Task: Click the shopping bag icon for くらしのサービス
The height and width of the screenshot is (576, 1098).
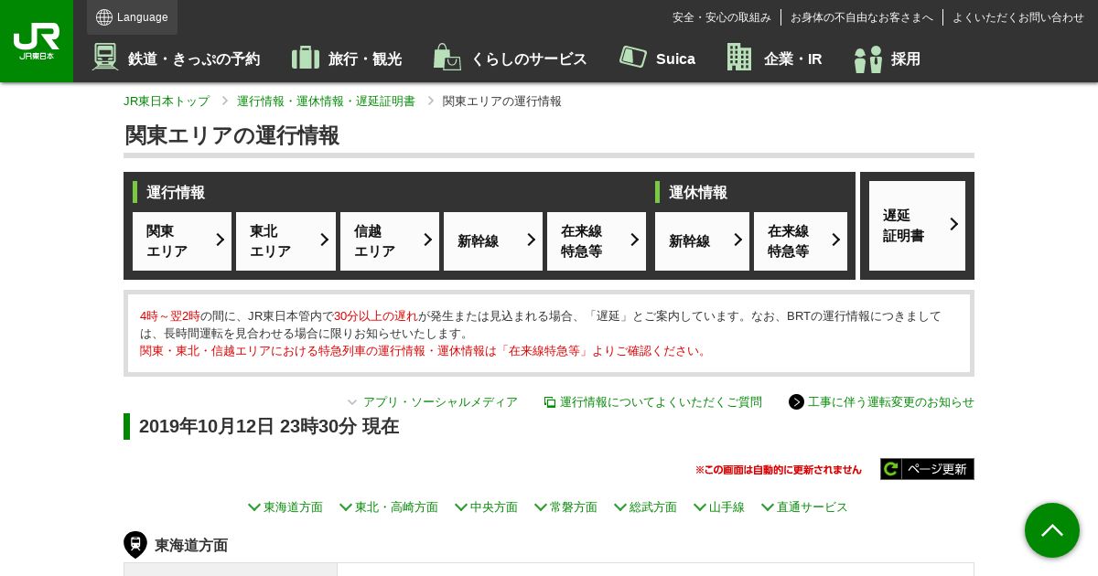Action: (447, 57)
